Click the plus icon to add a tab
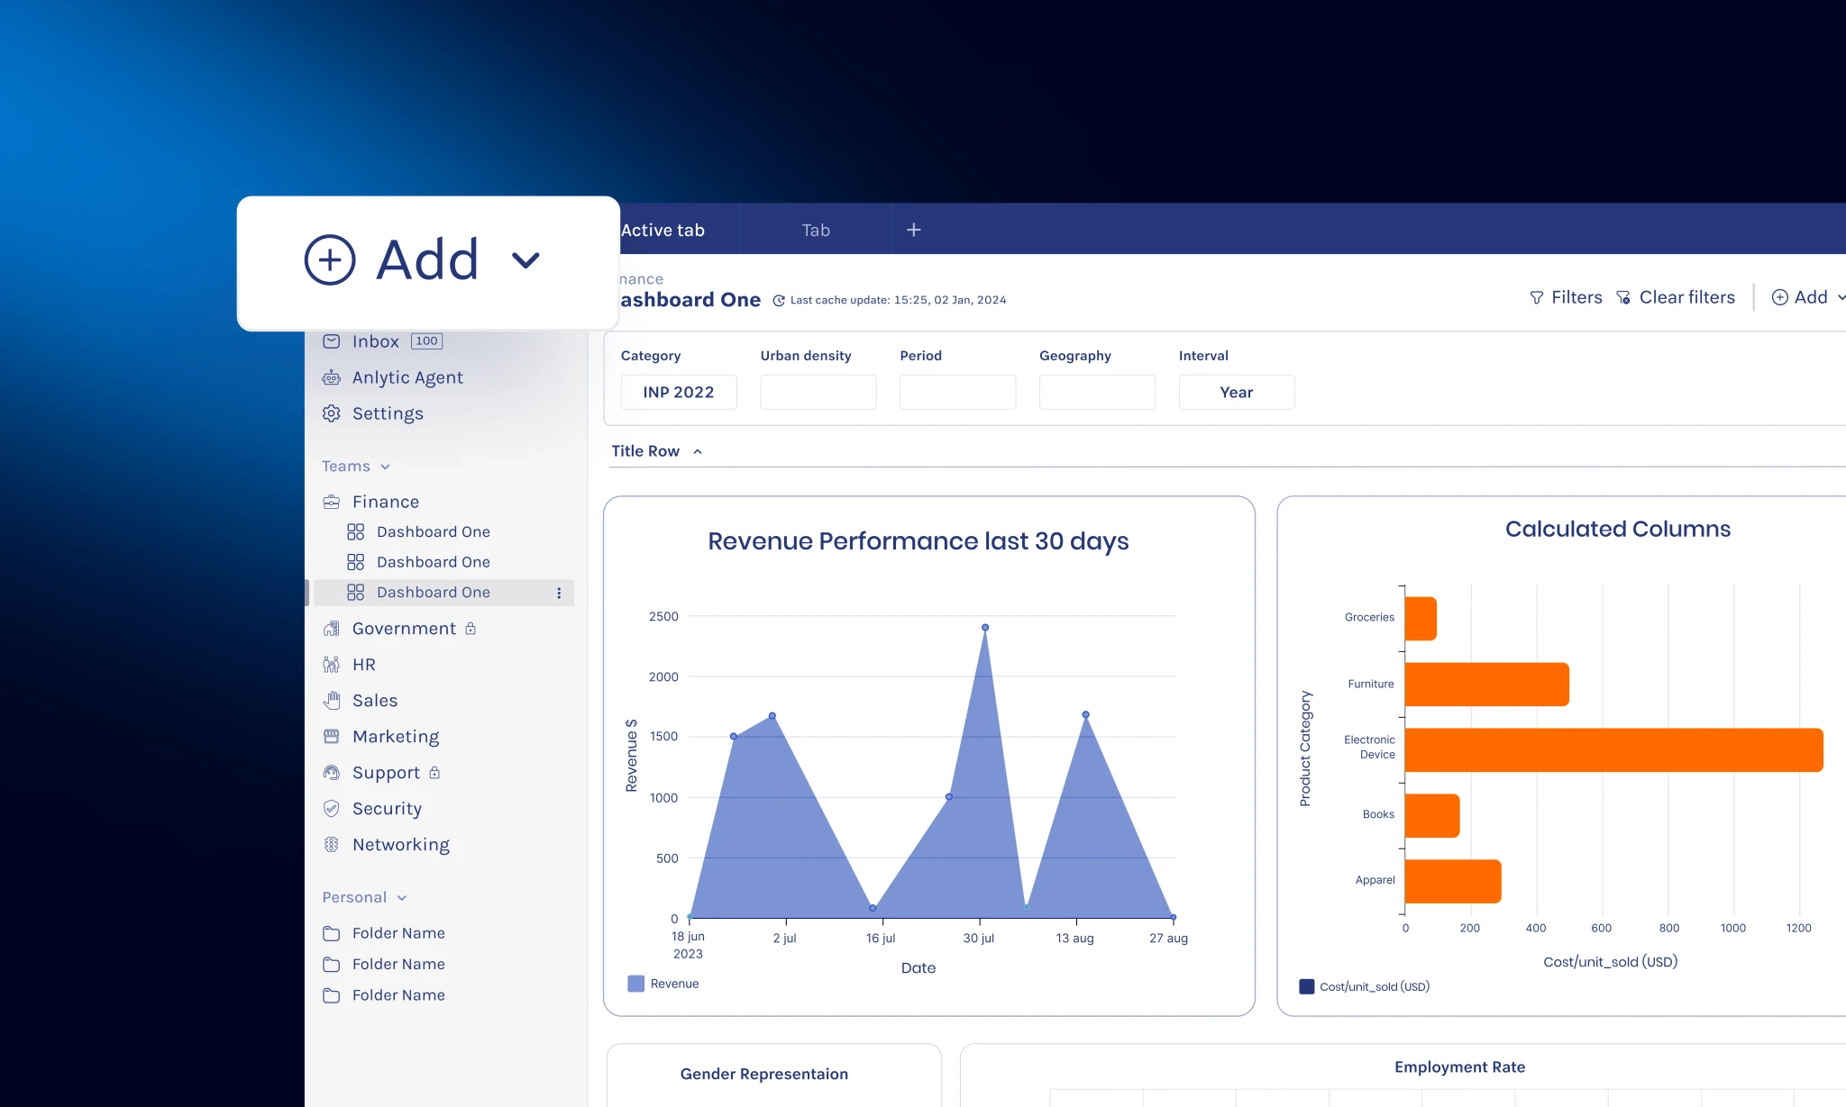 click(913, 230)
